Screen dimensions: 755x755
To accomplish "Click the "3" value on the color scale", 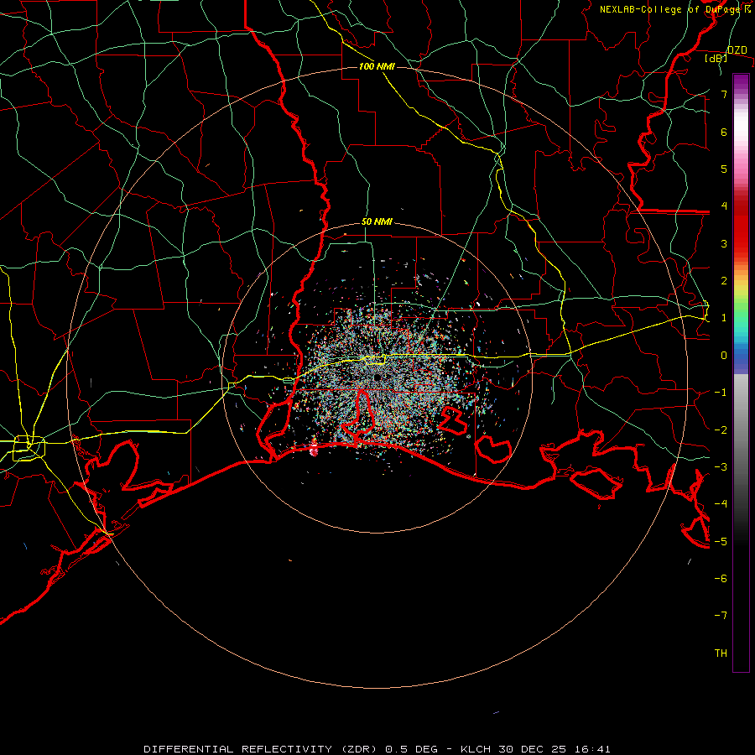I will pyautogui.click(x=724, y=243).
